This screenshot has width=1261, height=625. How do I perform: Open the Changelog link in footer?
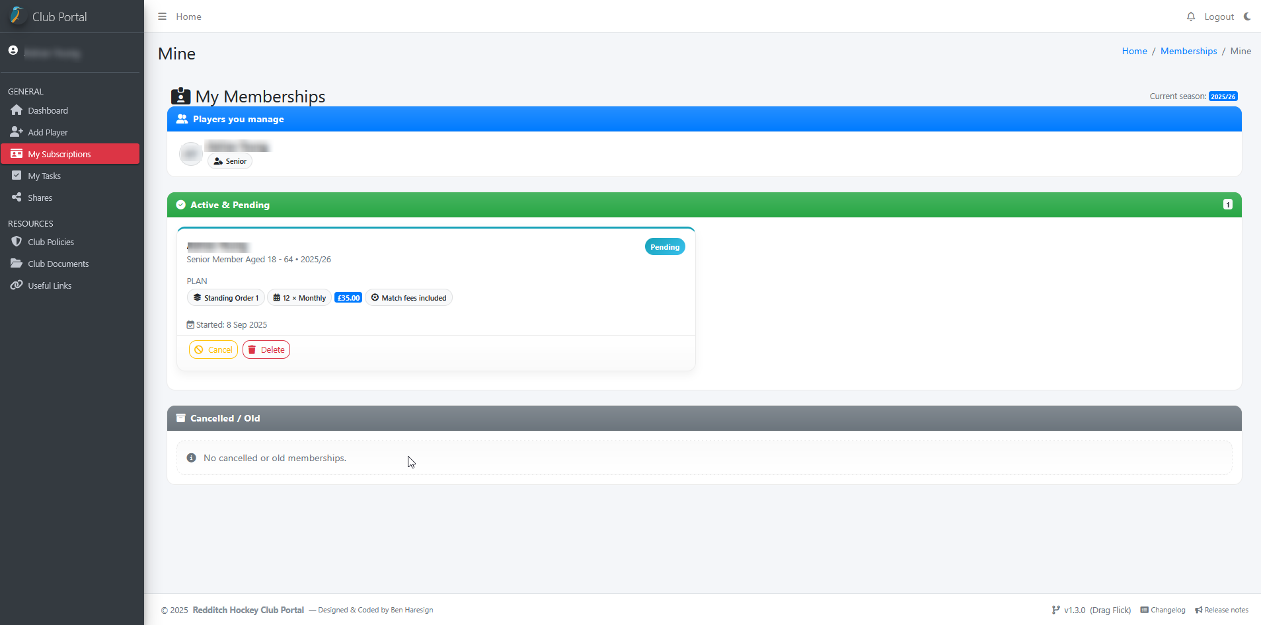click(x=1163, y=610)
